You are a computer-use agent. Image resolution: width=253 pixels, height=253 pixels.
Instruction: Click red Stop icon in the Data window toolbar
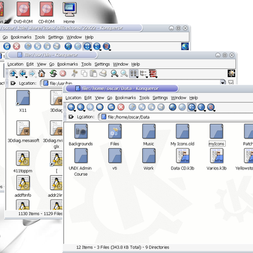pos(121,107)
